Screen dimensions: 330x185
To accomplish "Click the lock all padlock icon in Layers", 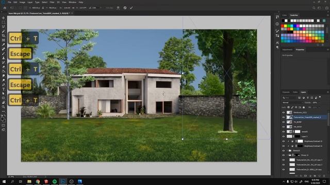I will coord(304,107).
